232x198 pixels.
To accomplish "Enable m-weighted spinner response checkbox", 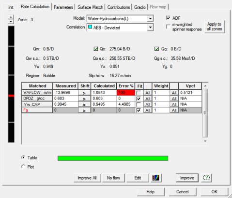I will pyautogui.click(x=168, y=26).
